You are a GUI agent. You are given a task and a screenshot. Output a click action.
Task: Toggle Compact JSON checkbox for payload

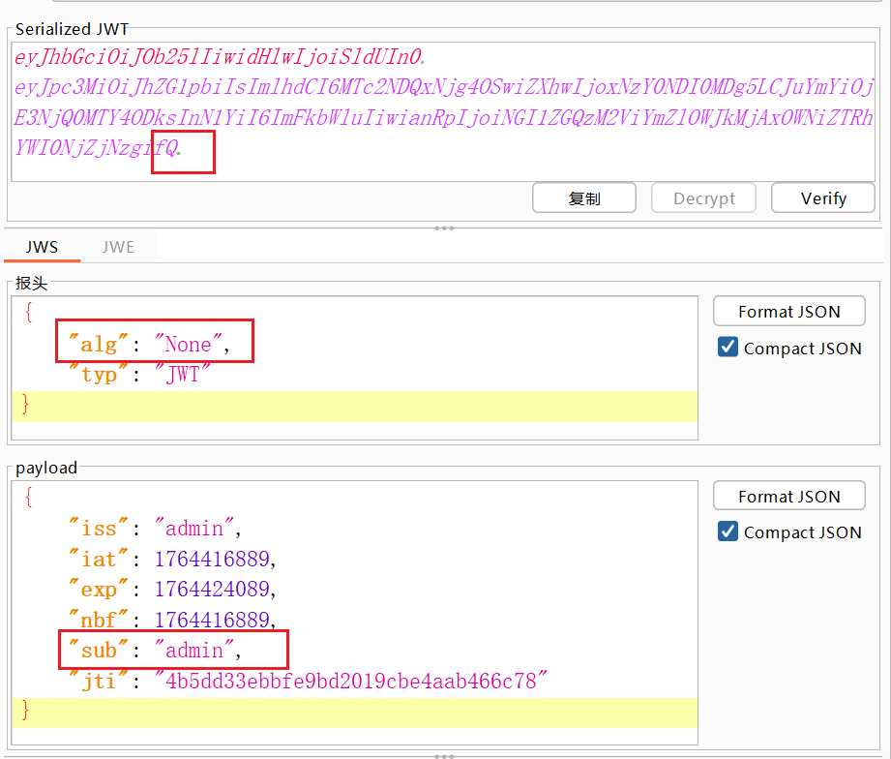tap(728, 531)
